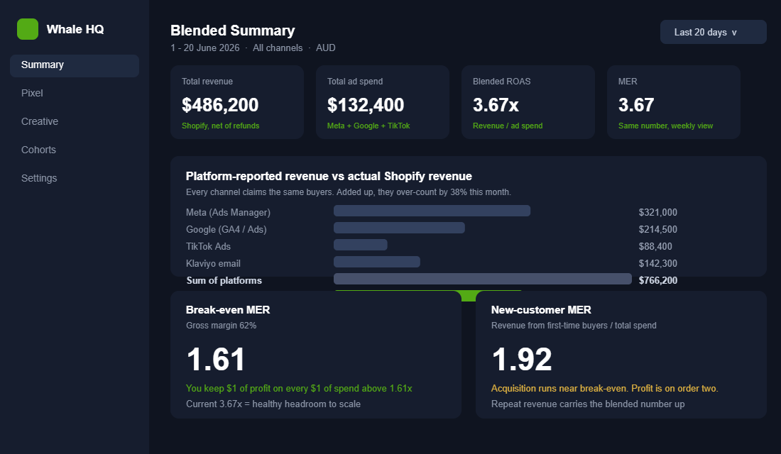Click the Blended ROAS card label
The width and height of the screenshot is (781, 454).
click(x=501, y=81)
